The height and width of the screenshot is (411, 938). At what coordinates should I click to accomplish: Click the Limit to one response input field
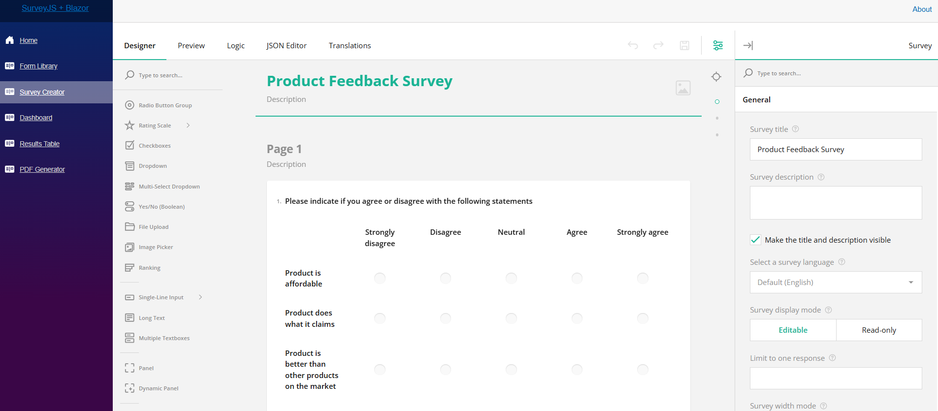(835, 378)
